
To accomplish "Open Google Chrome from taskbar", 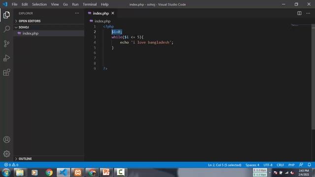I will pyautogui.click(x=49, y=173).
